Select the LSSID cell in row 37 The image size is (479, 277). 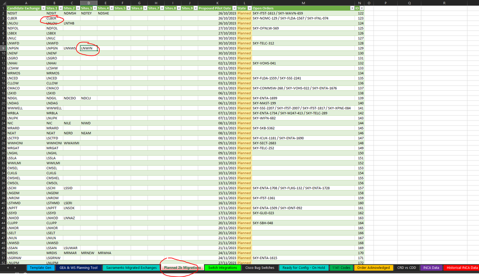[72, 188]
